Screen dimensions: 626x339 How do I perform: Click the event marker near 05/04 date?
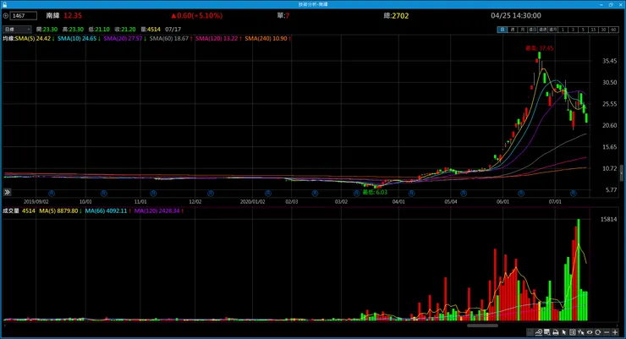[x=464, y=193]
